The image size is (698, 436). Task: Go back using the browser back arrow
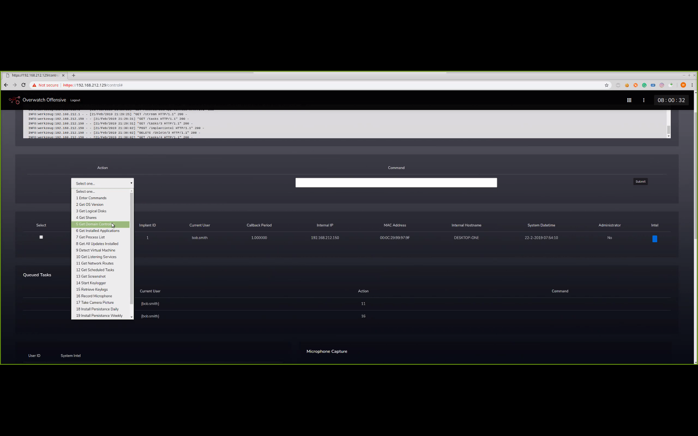(6, 85)
